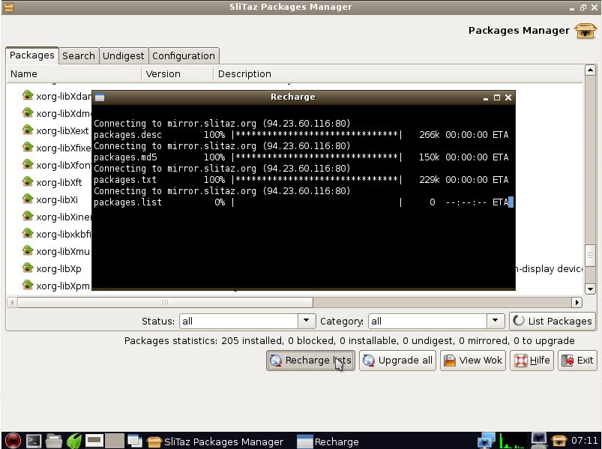Open the network monitor tray icon
Image resolution: width=602 pixels, height=449 pixels.
click(487, 441)
